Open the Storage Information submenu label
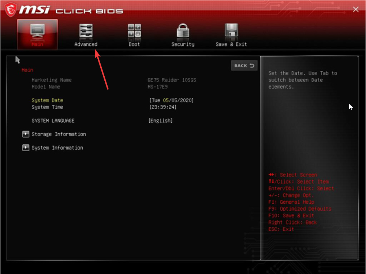This screenshot has width=366, height=274. tap(59, 134)
